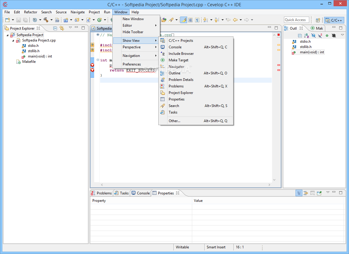Open dropdown beside Back navigation arrow
Image resolution: width=349 pixels, height=254 pixels.
click(x=241, y=20)
